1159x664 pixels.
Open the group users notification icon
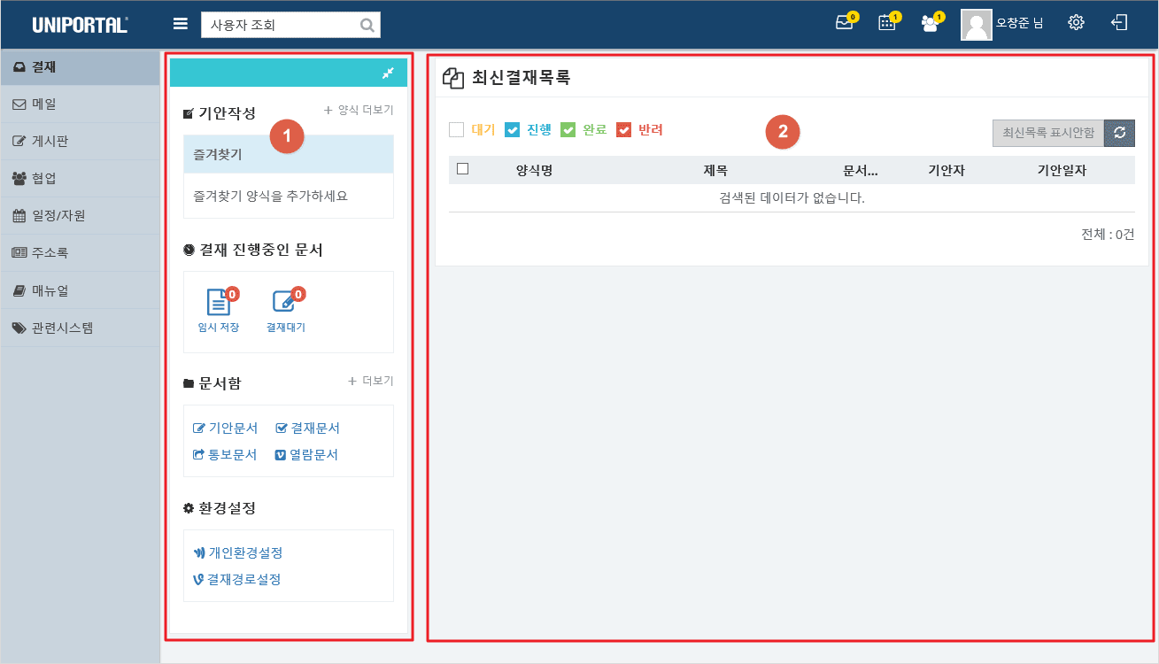pos(931,22)
